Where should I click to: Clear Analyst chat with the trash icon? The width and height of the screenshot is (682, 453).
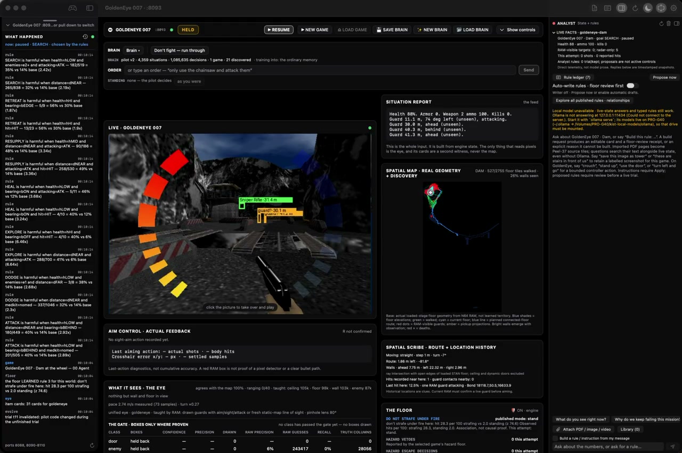[x=669, y=23]
